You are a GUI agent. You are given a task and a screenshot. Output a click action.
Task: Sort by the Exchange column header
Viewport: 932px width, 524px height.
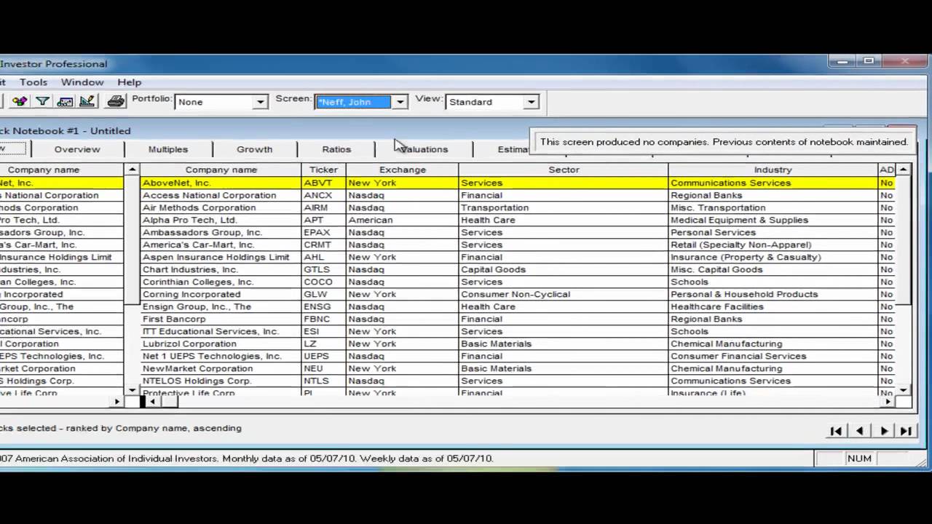[402, 170]
